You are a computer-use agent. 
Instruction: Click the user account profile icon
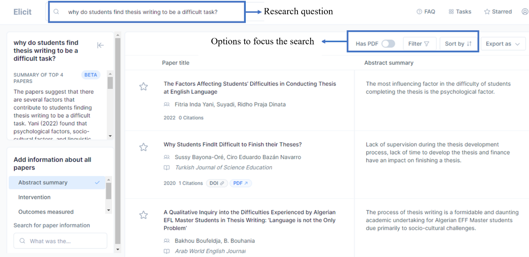(x=525, y=11)
